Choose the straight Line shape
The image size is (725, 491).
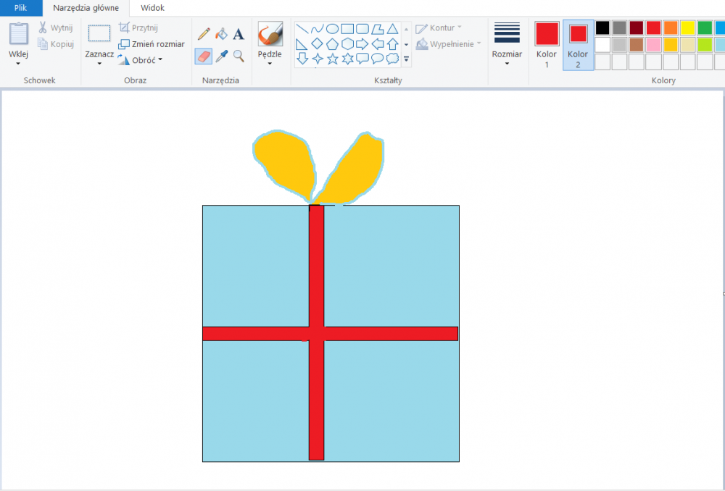pyautogui.click(x=302, y=29)
